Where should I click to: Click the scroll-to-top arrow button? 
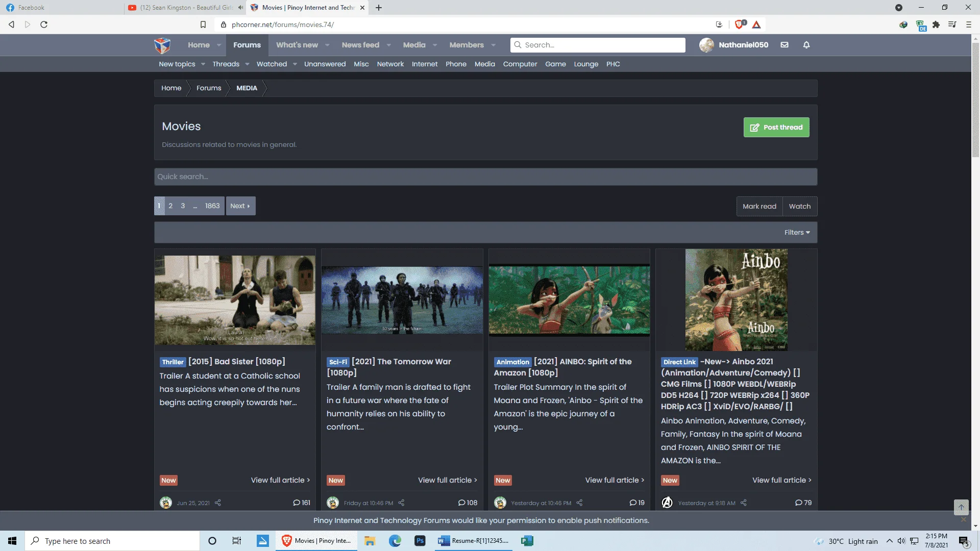pos(961,507)
